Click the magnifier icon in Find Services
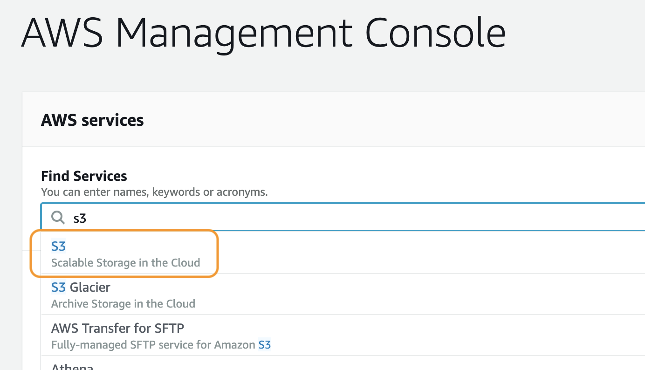This screenshot has width=645, height=370. 58,217
